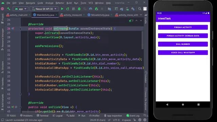
Task: Run the app with the green play icon
Action: [62, 9]
